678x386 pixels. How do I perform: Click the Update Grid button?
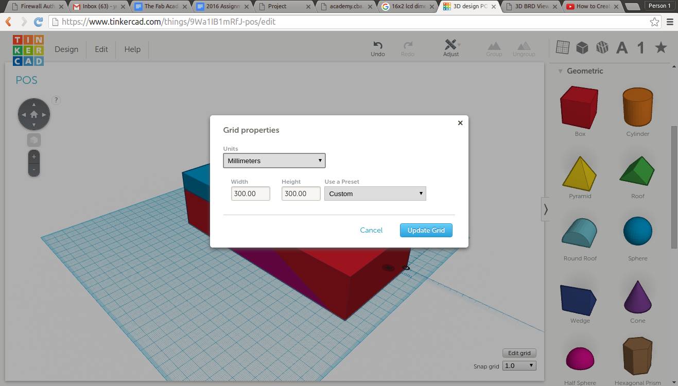426,230
